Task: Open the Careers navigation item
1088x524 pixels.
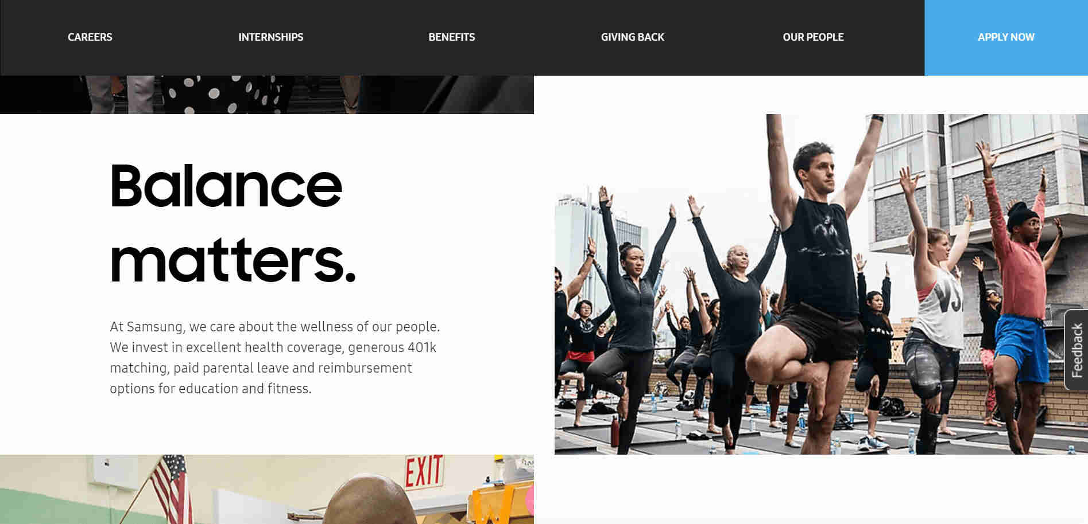Action: coord(90,37)
